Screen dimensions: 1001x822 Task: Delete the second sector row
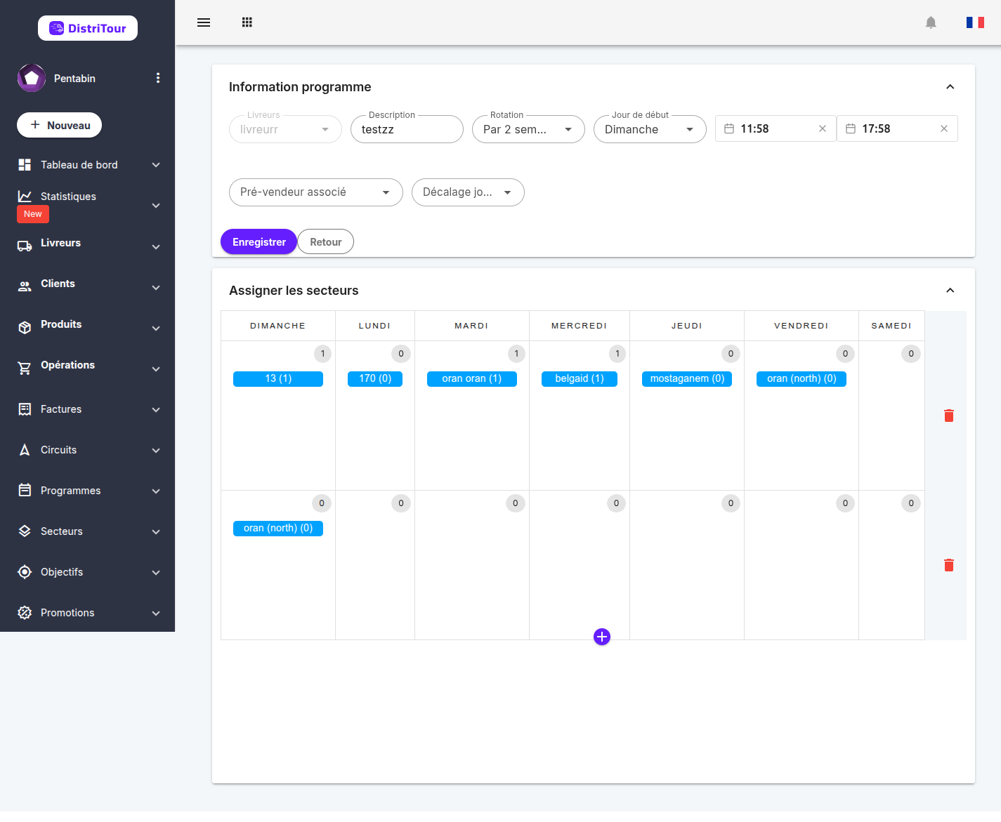pos(949,565)
